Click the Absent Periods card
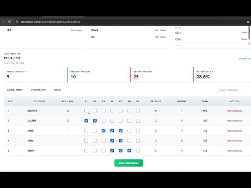This screenshot has height=188, width=251. pos(160,75)
